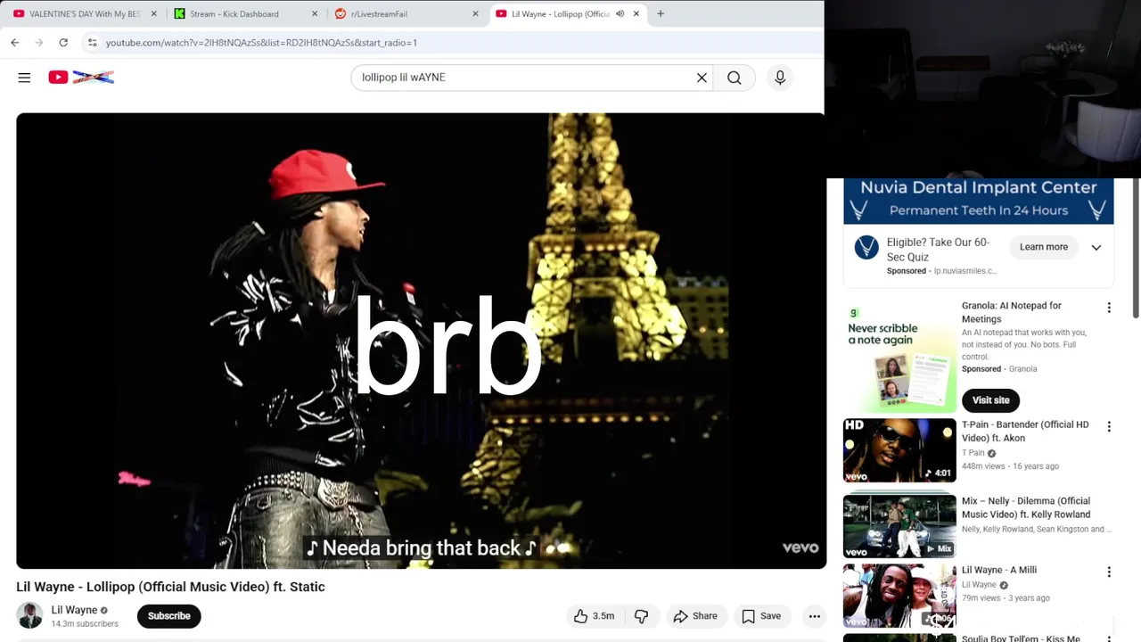Image resolution: width=1141 pixels, height=642 pixels.
Task: Open Nelly Dilemma mix thumbnail
Action: click(899, 526)
